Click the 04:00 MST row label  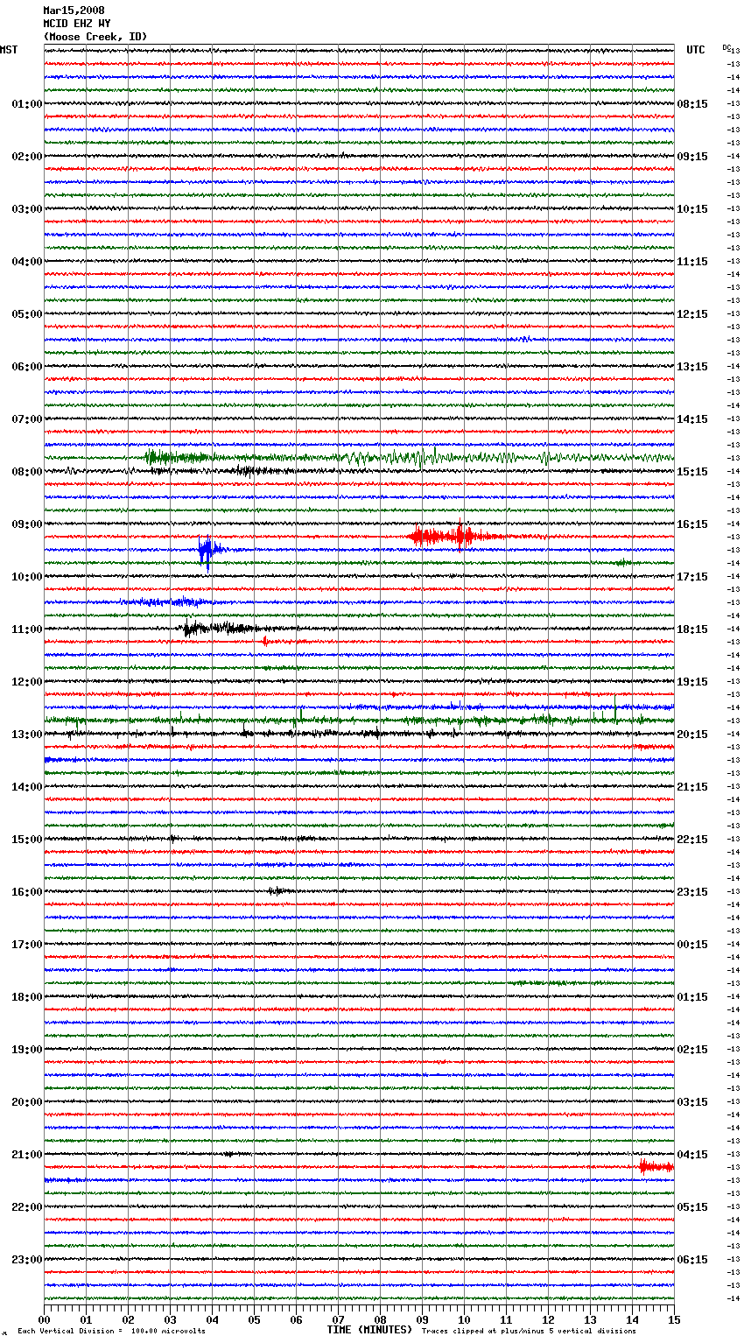point(26,262)
